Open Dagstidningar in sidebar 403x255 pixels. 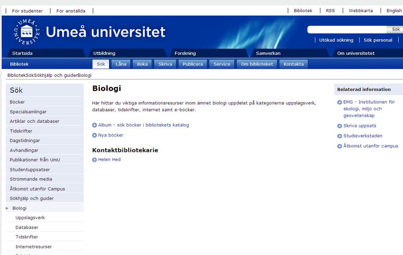[45, 140]
